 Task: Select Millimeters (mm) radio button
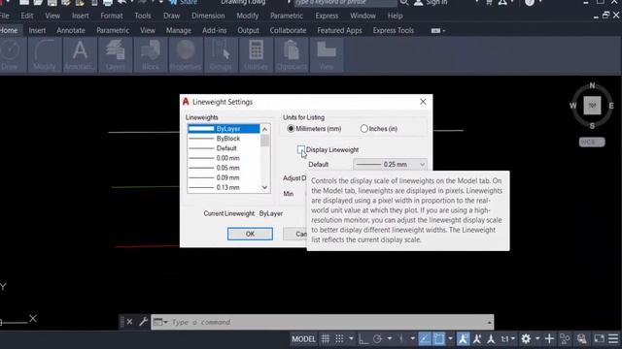pos(291,129)
